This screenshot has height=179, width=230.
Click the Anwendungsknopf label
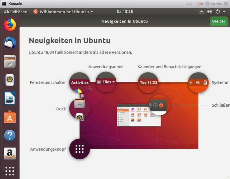[x=48, y=149]
